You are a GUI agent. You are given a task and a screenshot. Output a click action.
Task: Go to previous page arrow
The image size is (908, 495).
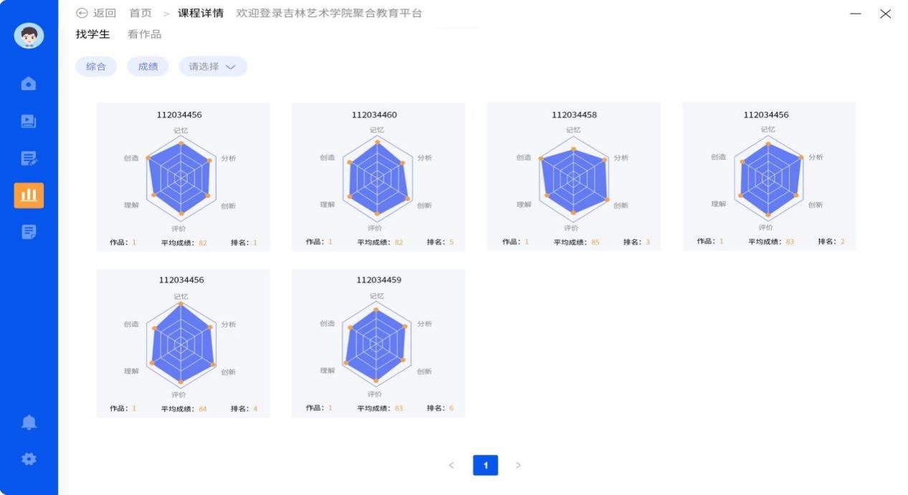[x=451, y=466]
